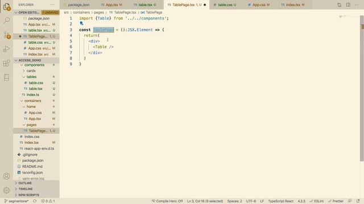Click the TablePage.tsx file breadcrumb
This screenshot has width=364, height=204.
click(125, 12)
